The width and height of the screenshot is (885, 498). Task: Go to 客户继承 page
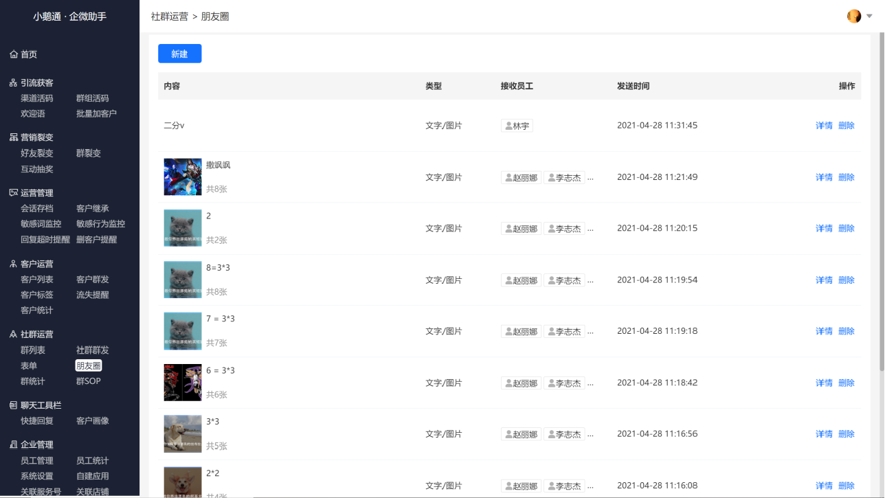(x=93, y=208)
